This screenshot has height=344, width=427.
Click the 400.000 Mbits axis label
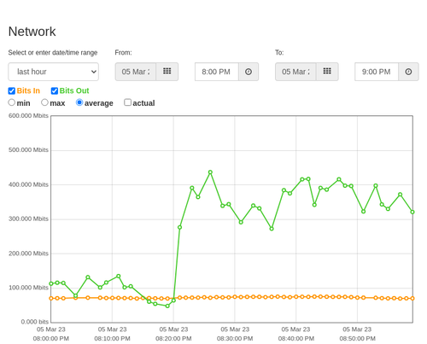click(28, 184)
